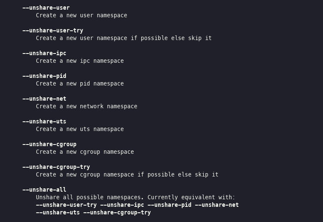Click the 'Create a new ipc namespace' text

80,61
